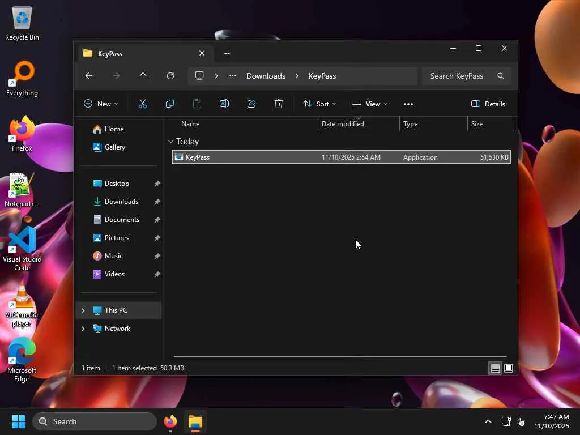
Task: Click chevron after PC icon in address bar
Action: point(216,76)
